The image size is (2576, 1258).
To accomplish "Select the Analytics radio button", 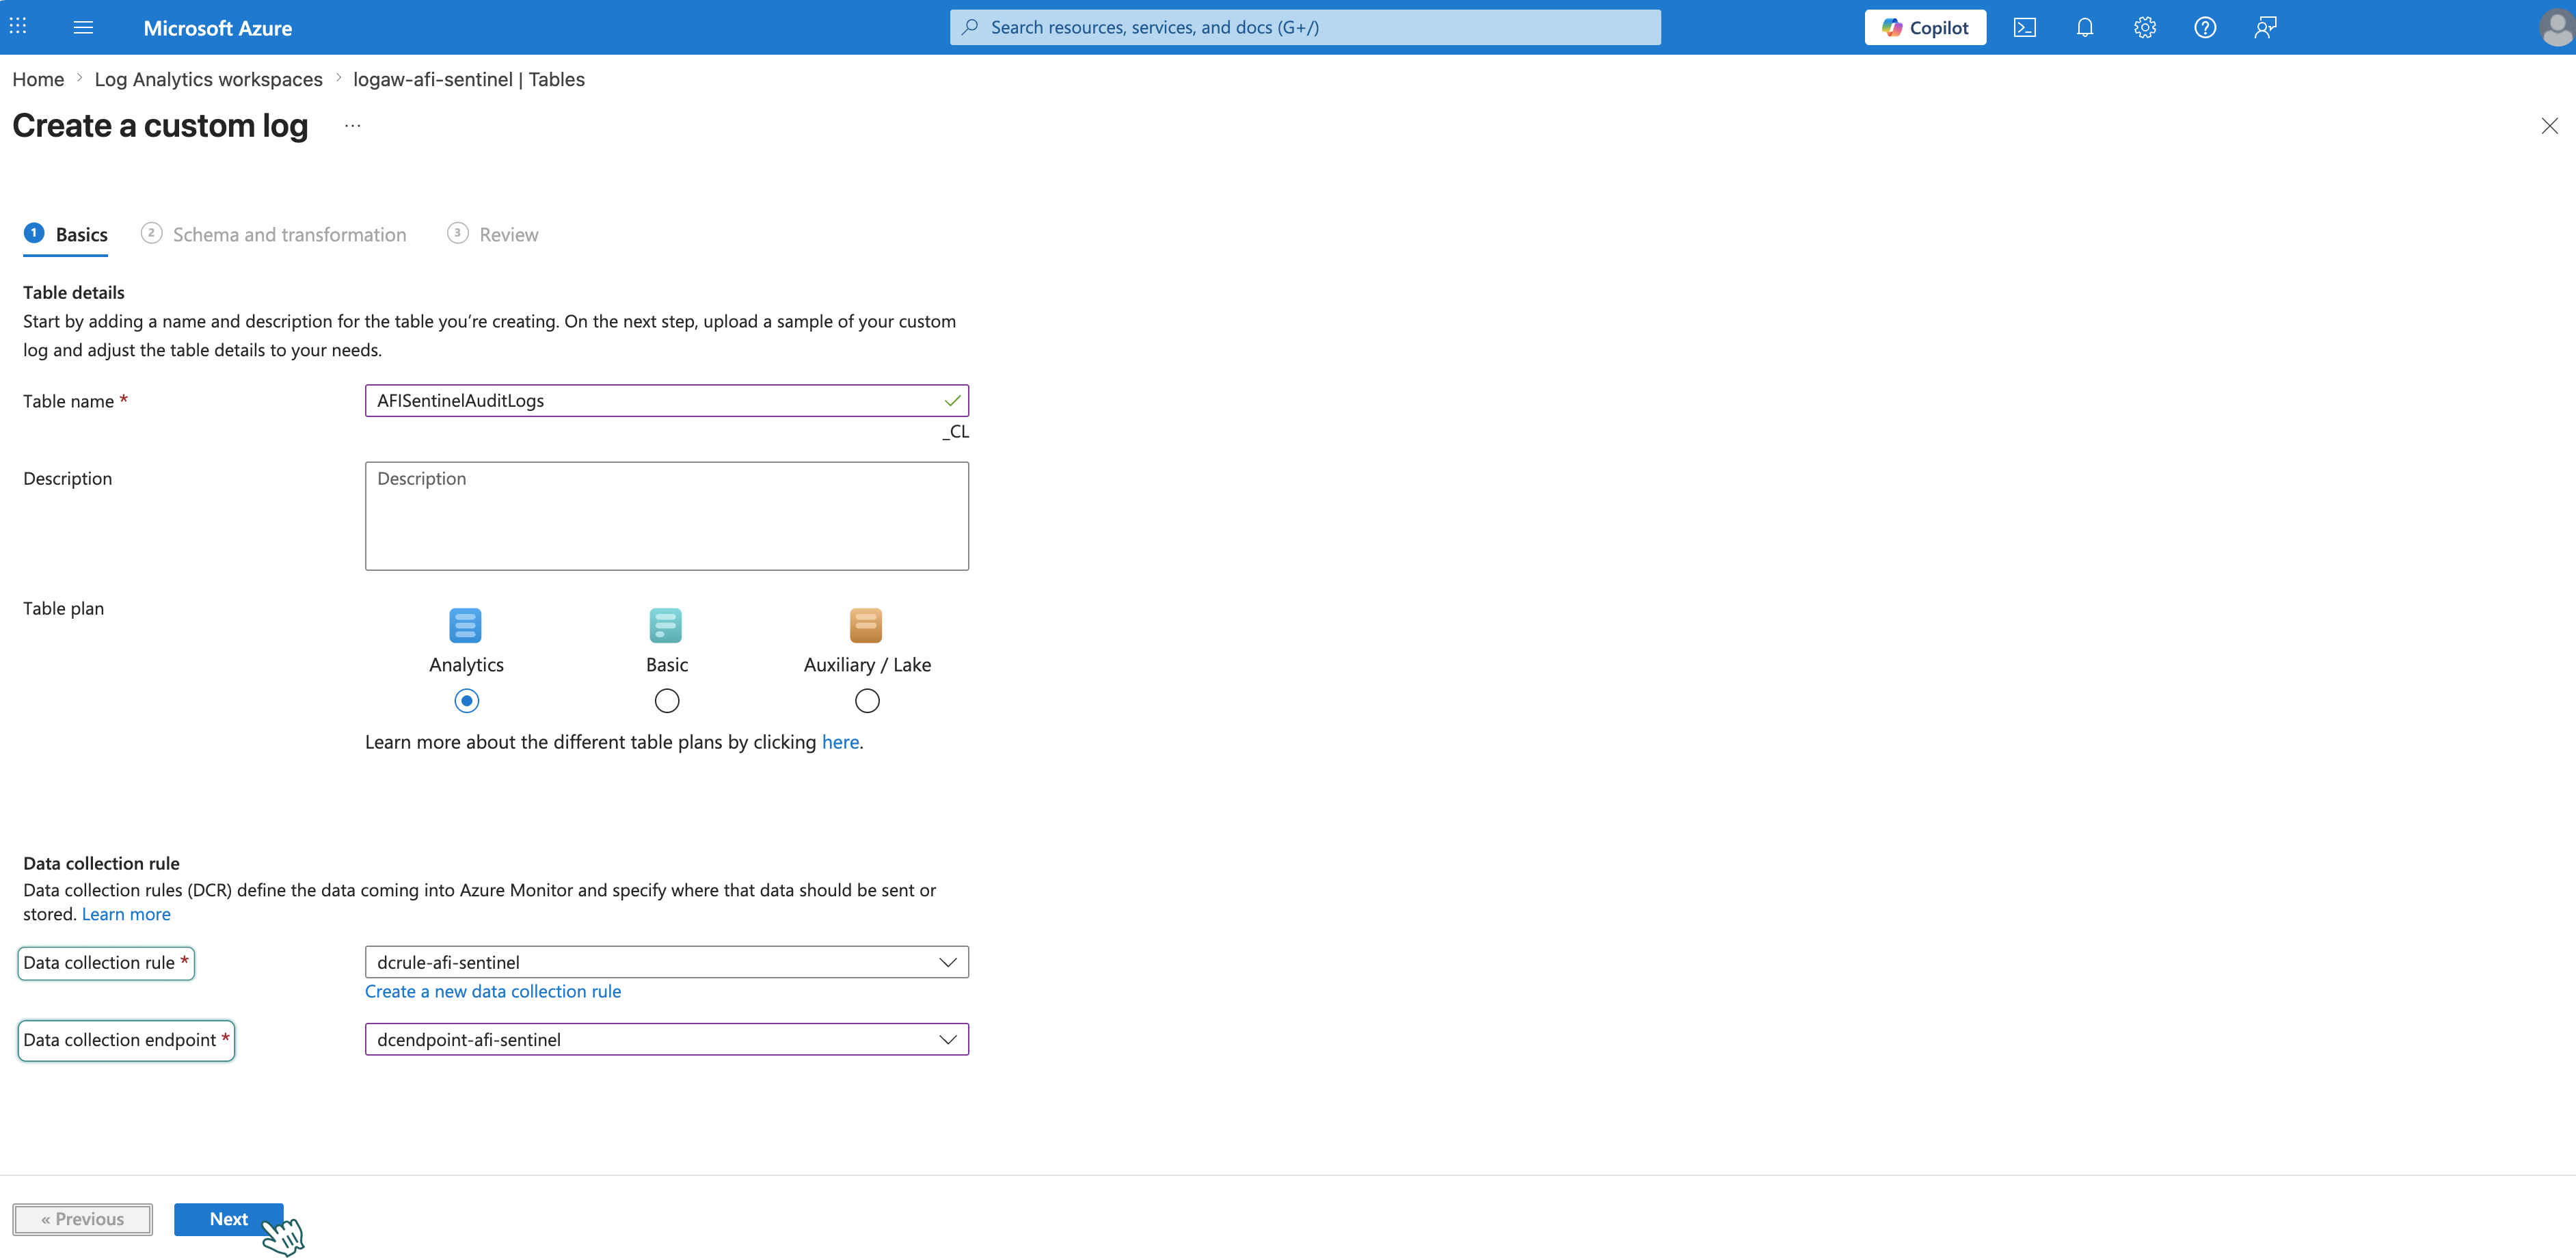I will (466, 700).
